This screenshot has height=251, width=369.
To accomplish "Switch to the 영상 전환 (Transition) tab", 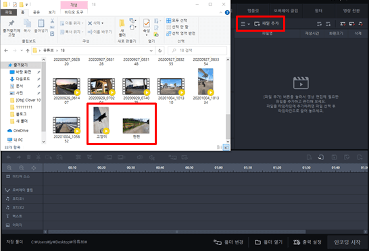I will click(351, 11).
